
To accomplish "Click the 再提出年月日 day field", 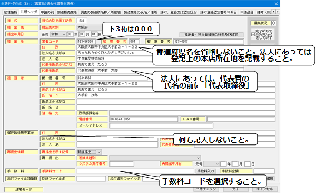I will [x=248, y=164].
